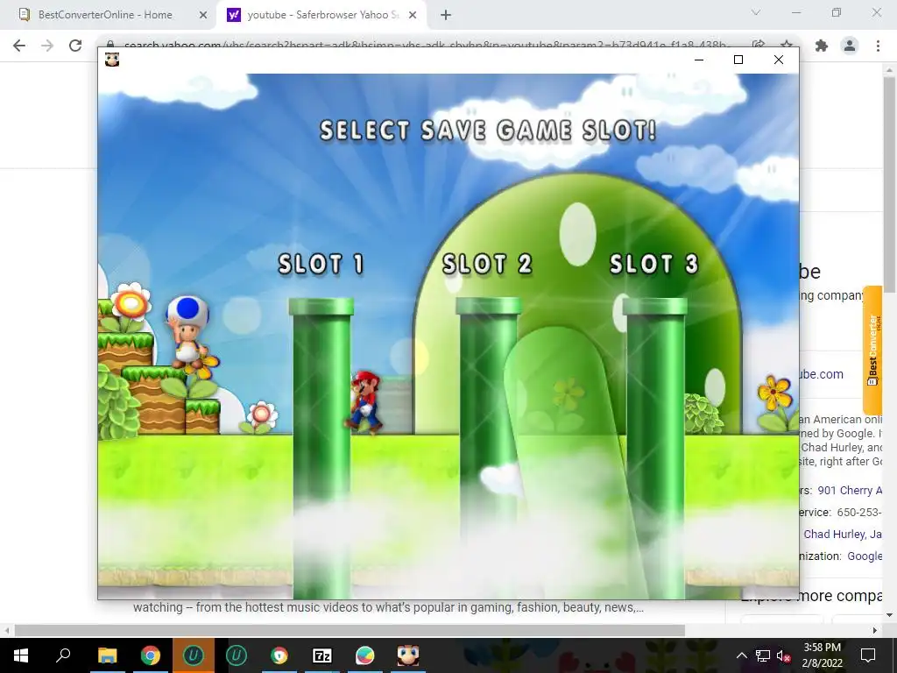Click the horizontal scrollbar in Chrome

(350, 630)
